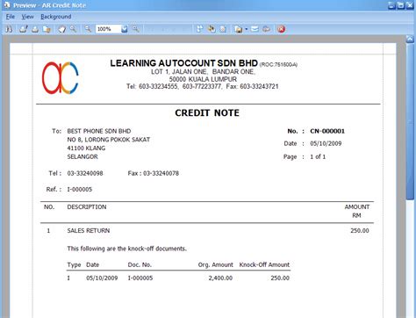The height and width of the screenshot is (318, 416).
Task: Click the Export Document icon
Action: tap(238, 29)
